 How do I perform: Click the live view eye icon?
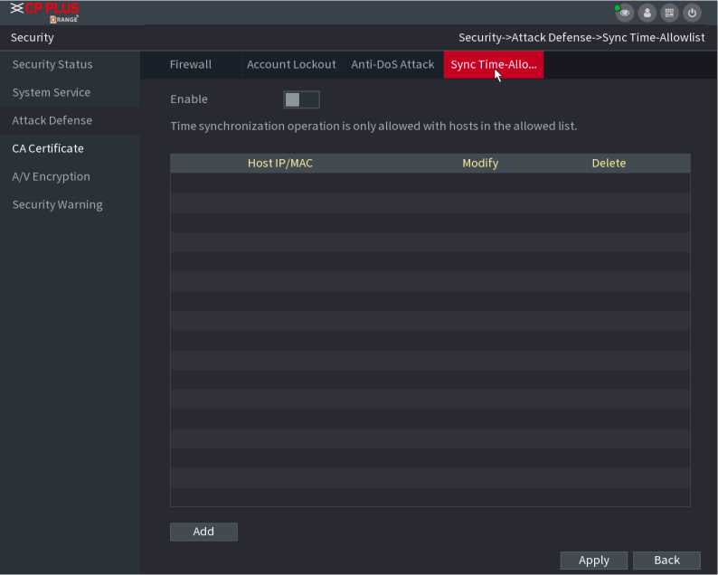tap(625, 13)
